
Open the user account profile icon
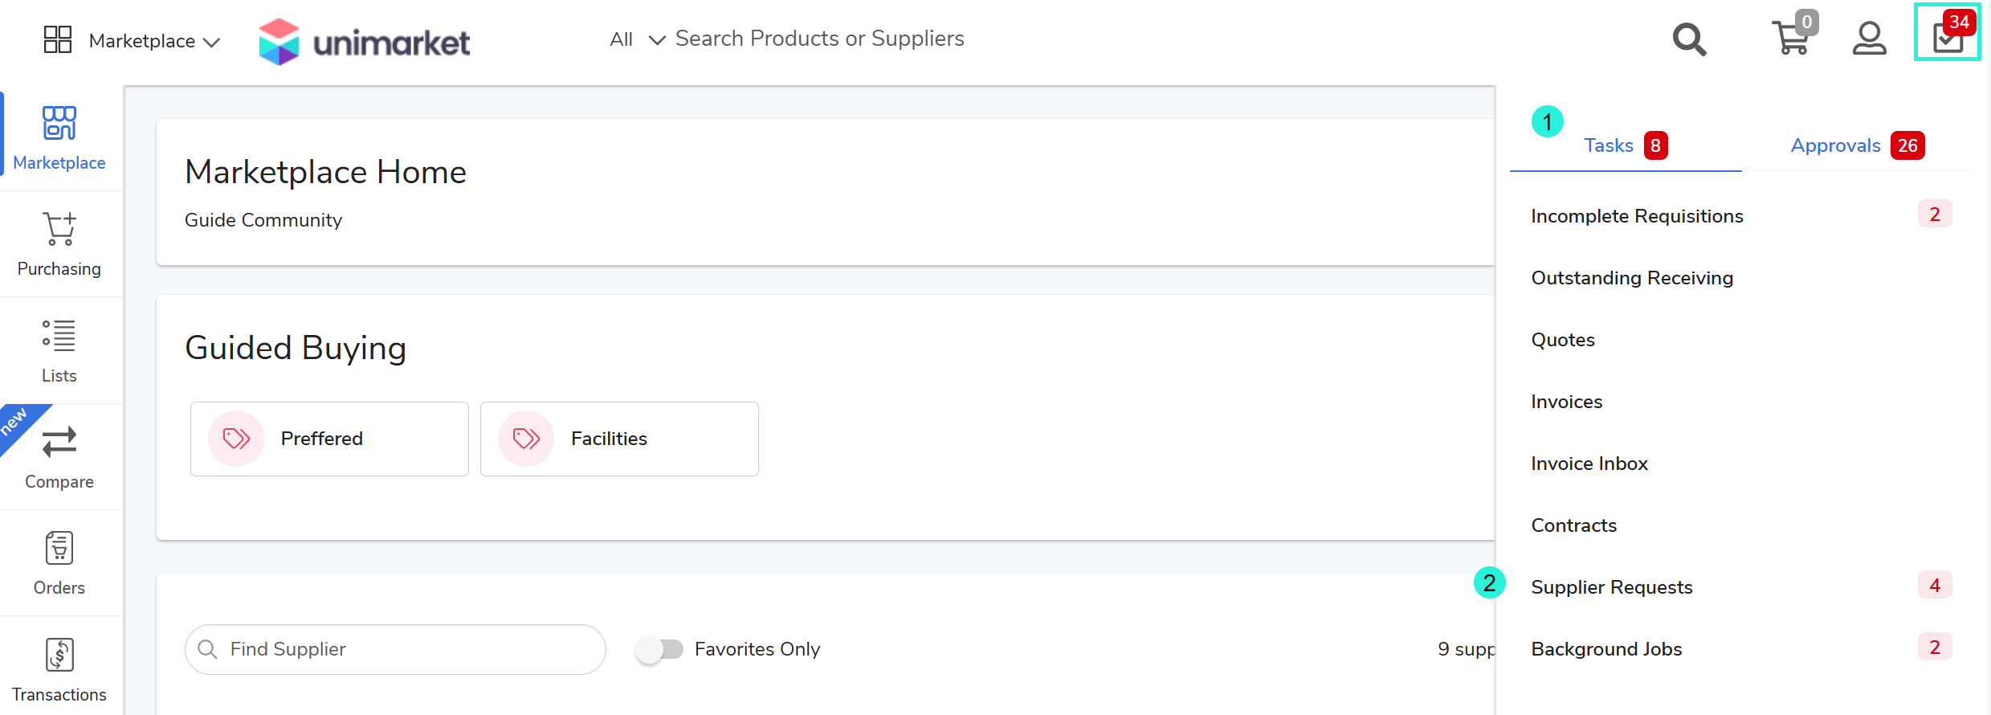(1869, 39)
